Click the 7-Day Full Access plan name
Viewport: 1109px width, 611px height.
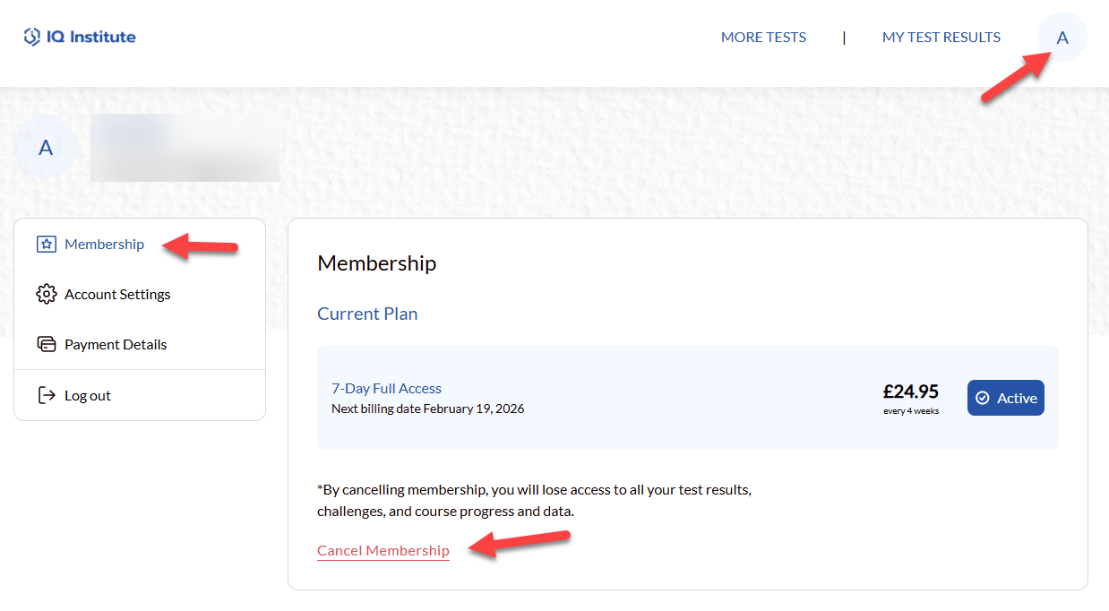pos(386,388)
